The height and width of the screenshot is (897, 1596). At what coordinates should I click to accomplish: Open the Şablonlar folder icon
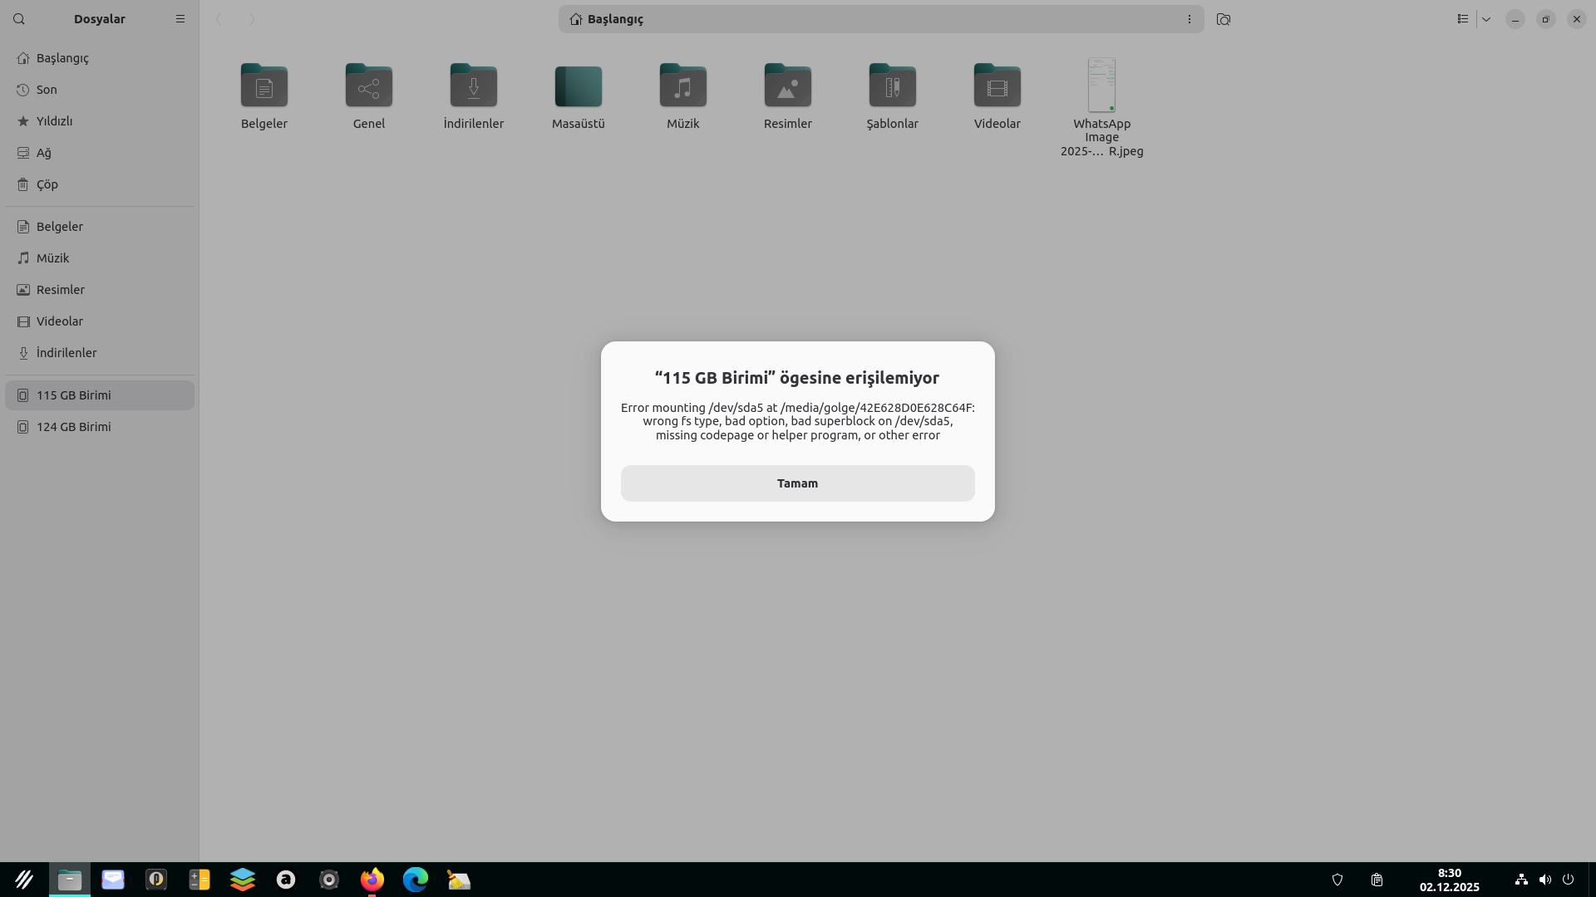pyautogui.click(x=892, y=86)
